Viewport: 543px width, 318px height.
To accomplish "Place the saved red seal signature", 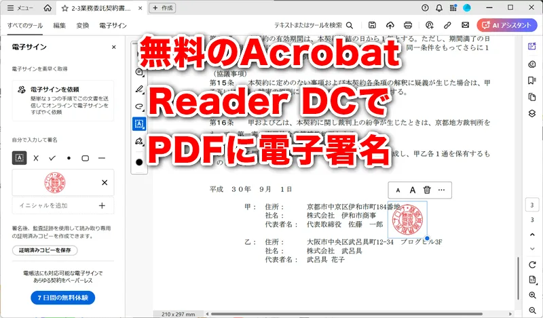I will click(x=55, y=182).
